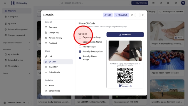
Task: Go to Knowbys in the sidebar
Action: (x=17, y=11)
